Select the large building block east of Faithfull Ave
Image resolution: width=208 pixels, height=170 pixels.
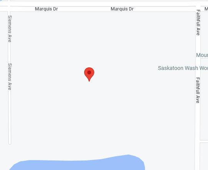204,99
